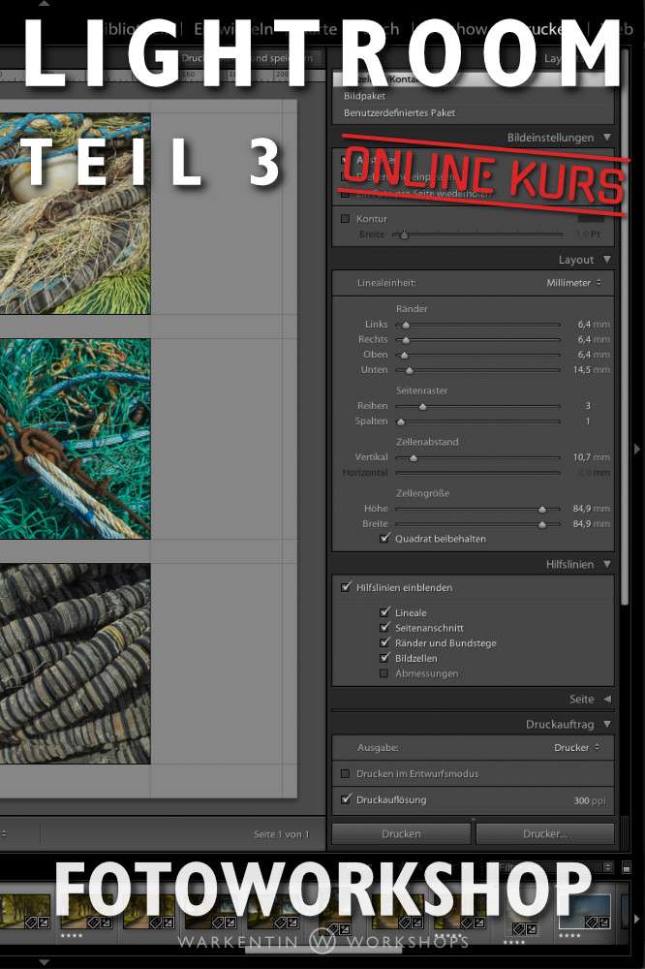Image resolution: width=645 pixels, height=969 pixels.
Task: Enable the Kontur checkbox
Action: [x=346, y=219]
